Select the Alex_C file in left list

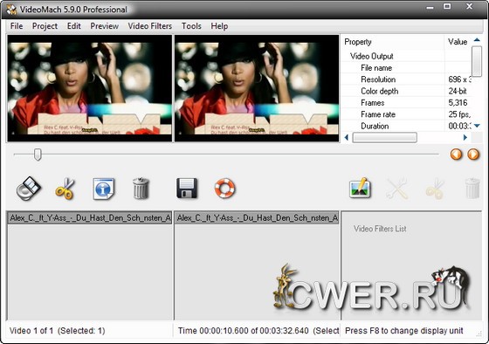pyautogui.click(x=90, y=217)
